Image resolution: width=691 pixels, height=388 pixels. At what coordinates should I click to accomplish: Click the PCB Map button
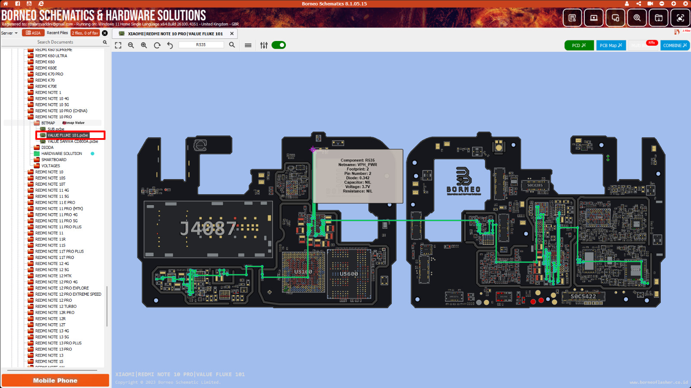pyautogui.click(x=611, y=45)
